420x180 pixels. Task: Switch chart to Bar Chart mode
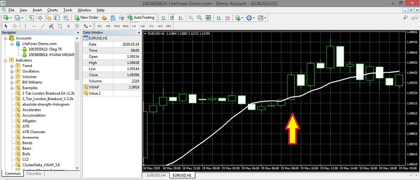[164, 18]
